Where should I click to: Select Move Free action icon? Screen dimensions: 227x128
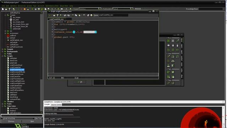[173, 41]
